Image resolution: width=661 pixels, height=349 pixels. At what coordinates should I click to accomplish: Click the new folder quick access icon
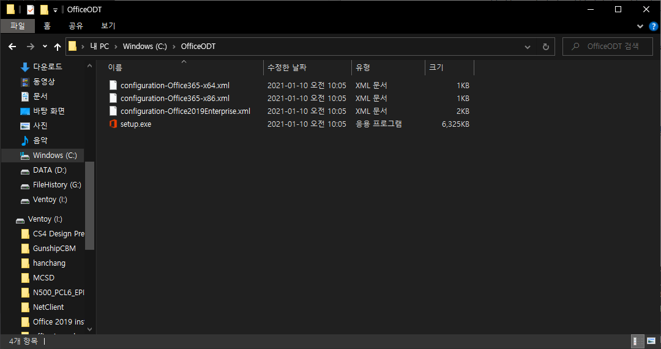[x=44, y=9]
